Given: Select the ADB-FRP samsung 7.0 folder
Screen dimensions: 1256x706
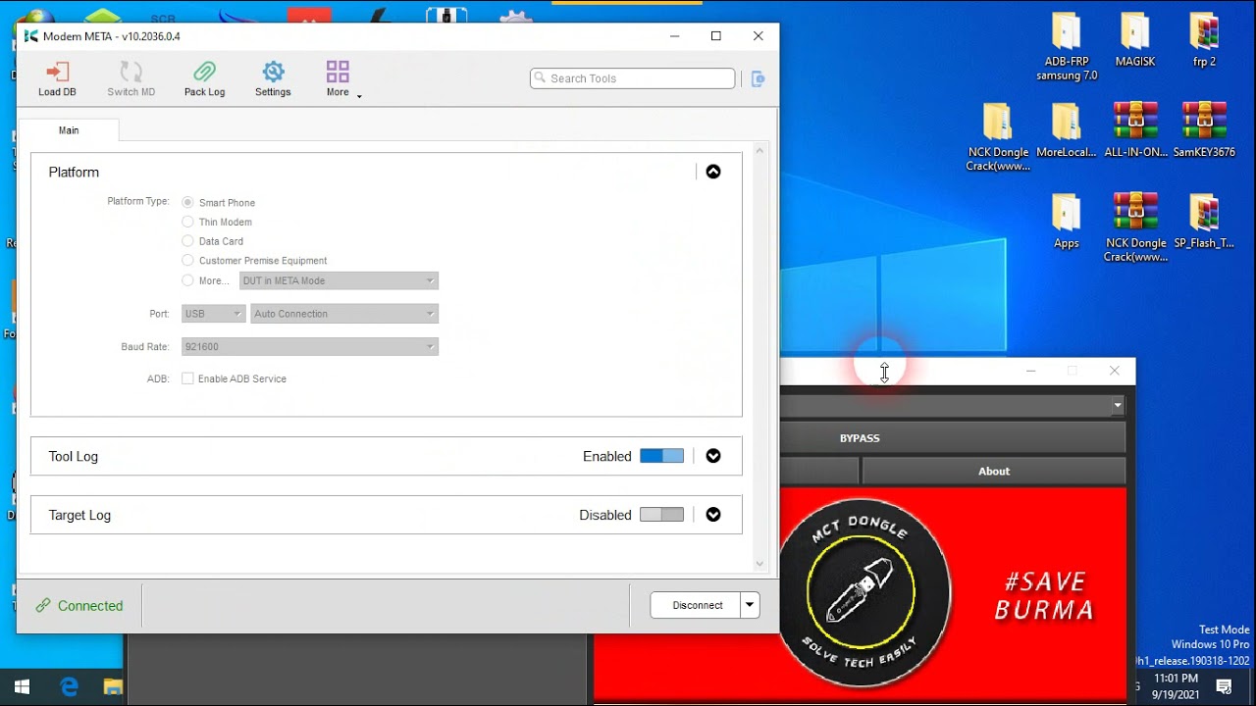Looking at the screenshot, I should pyautogui.click(x=1067, y=47).
